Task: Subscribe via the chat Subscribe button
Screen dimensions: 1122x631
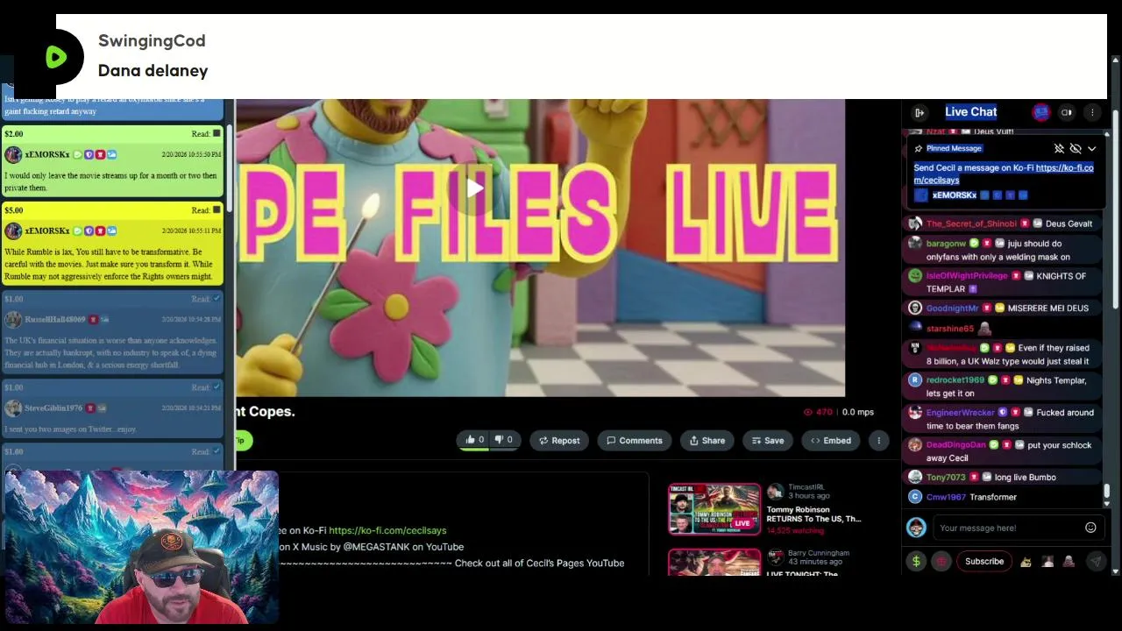Action: 984,561
